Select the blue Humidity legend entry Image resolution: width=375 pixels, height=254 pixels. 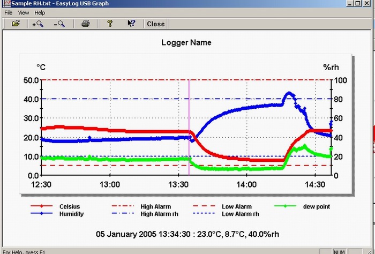tap(71, 214)
